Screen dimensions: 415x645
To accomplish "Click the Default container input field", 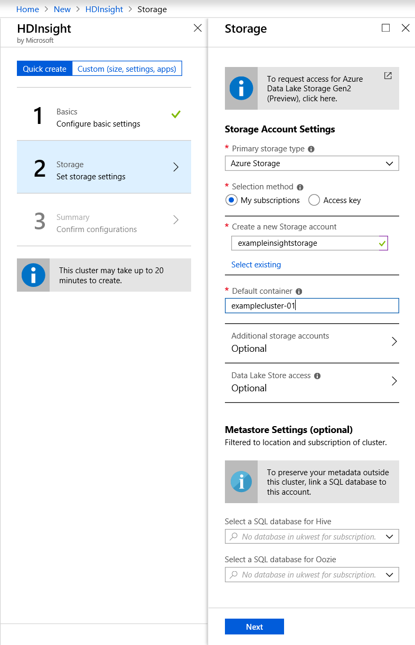I will point(312,306).
